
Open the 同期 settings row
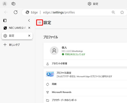tap(85, 84)
